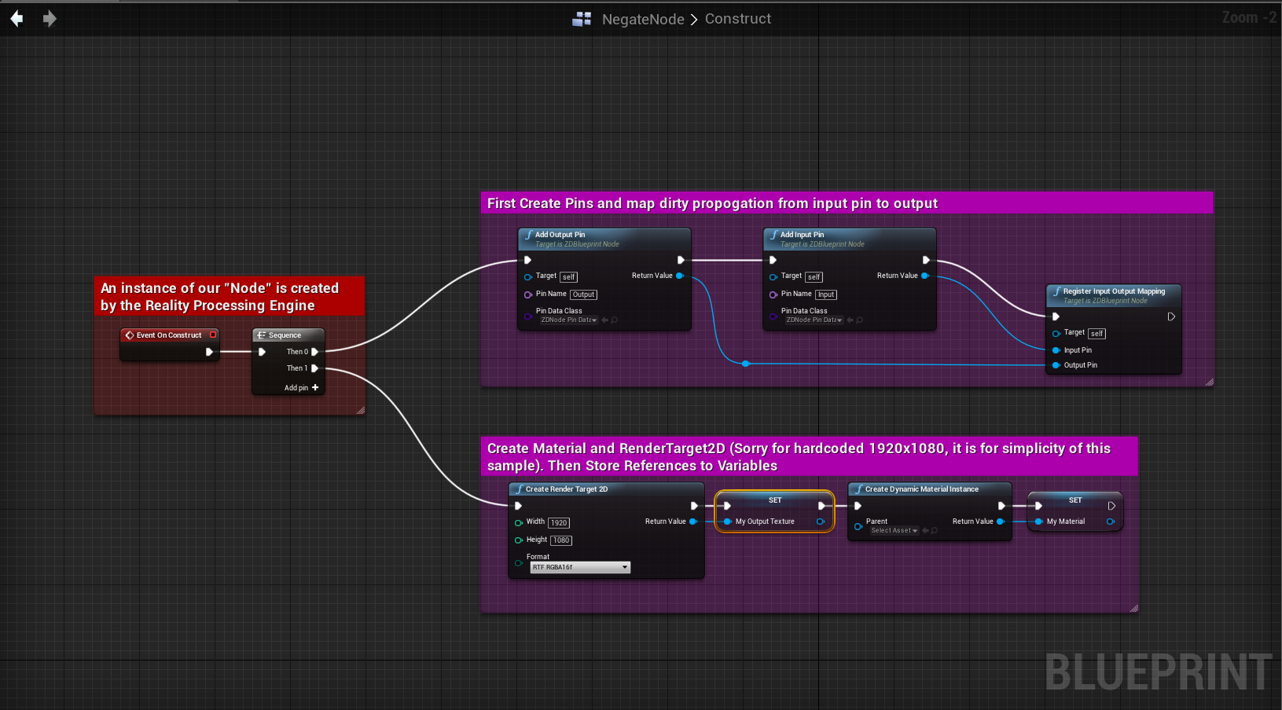Click the forward navigation arrow

click(x=49, y=18)
